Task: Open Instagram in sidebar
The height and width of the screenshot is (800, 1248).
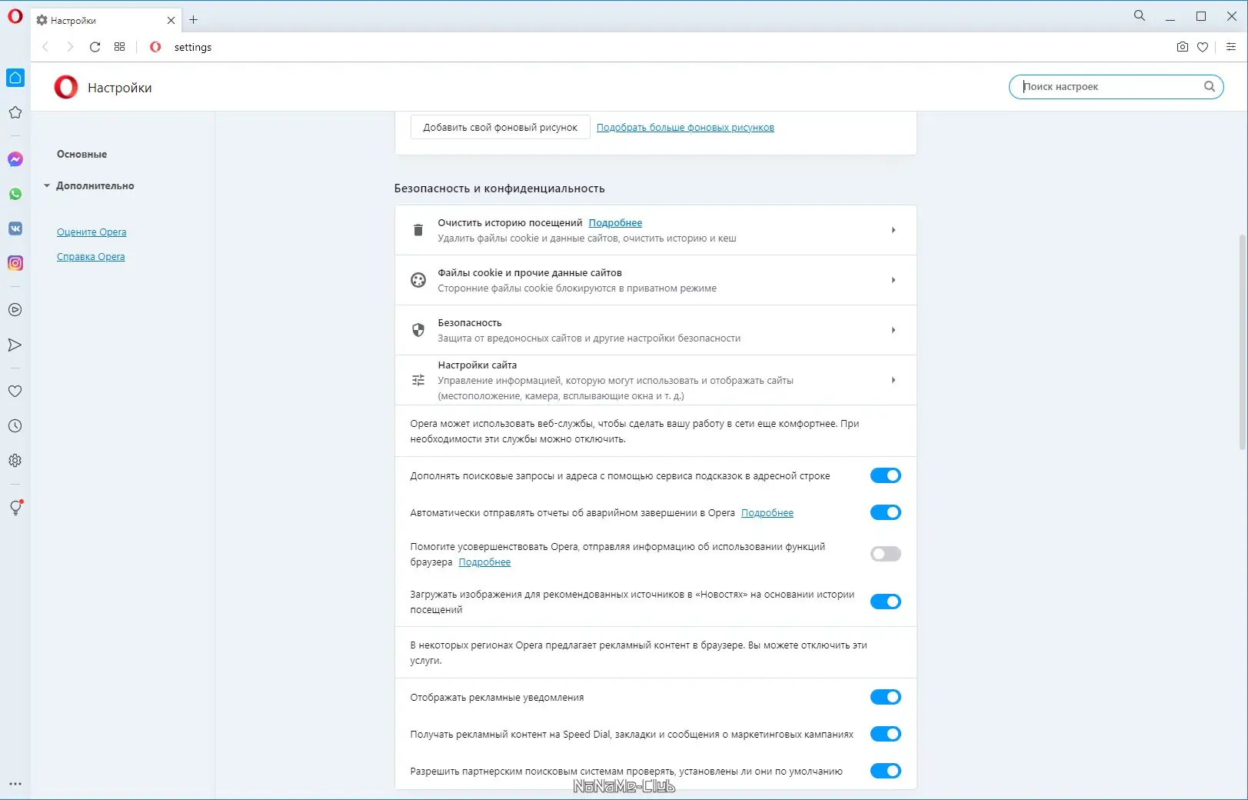Action: (x=15, y=263)
